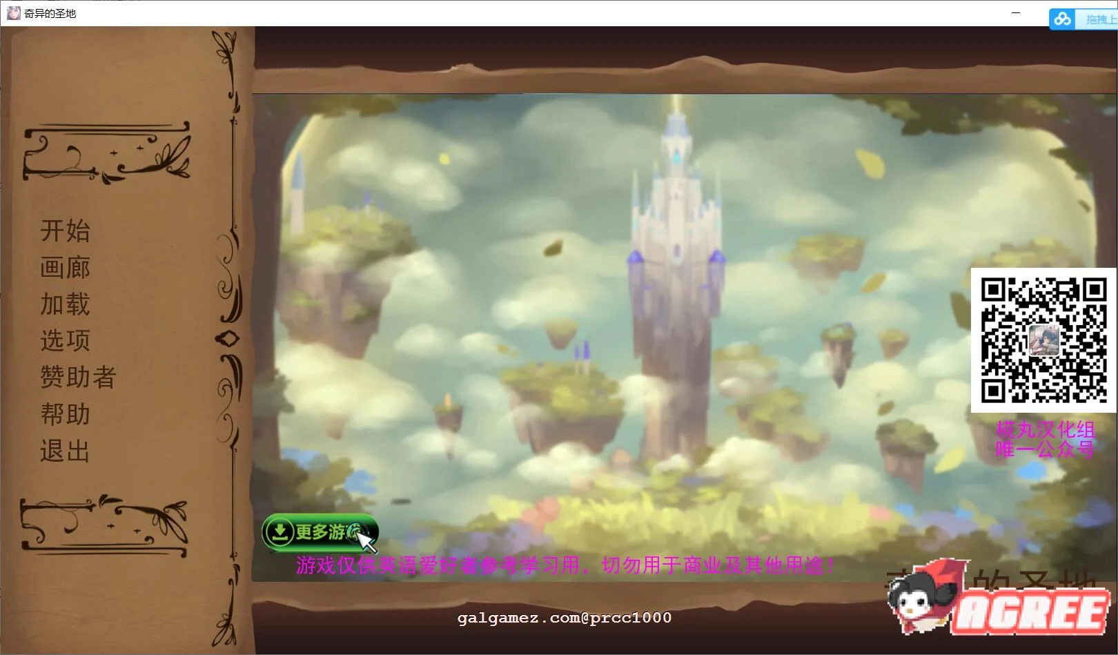The image size is (1118, 655).
Task: Minimize the 奇异的圣地 window
Action: click(1016, 13)
